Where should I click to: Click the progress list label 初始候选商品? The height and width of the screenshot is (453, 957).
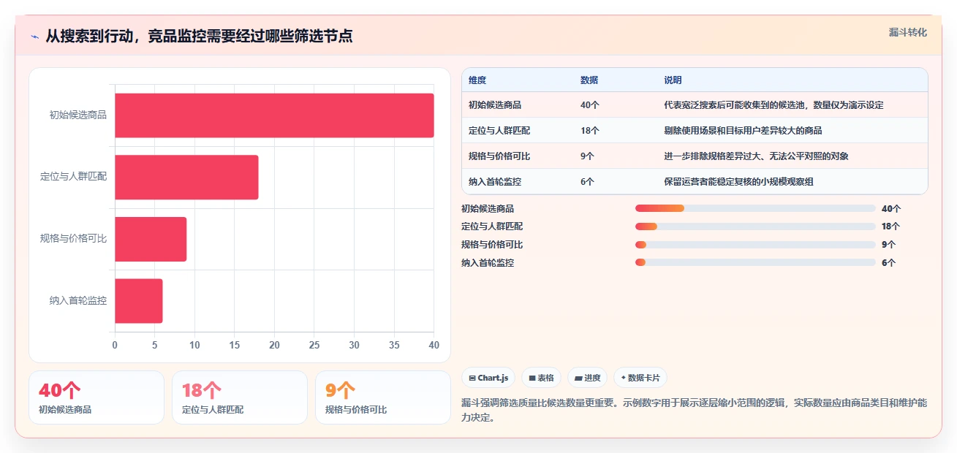[x=488, y=209]
